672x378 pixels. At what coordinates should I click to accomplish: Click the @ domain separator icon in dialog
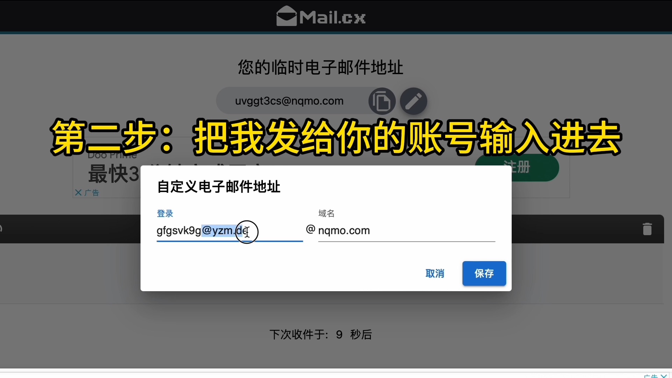pos(309,230)
